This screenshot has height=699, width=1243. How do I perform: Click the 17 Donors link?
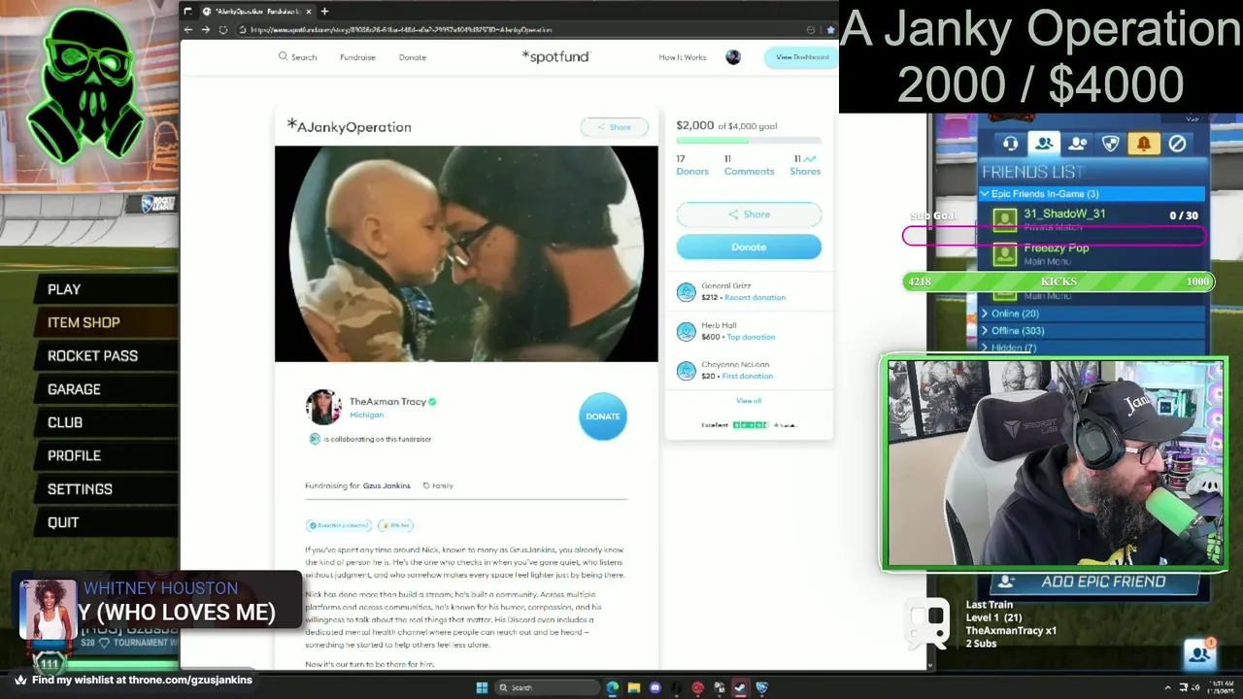point(691,165)
